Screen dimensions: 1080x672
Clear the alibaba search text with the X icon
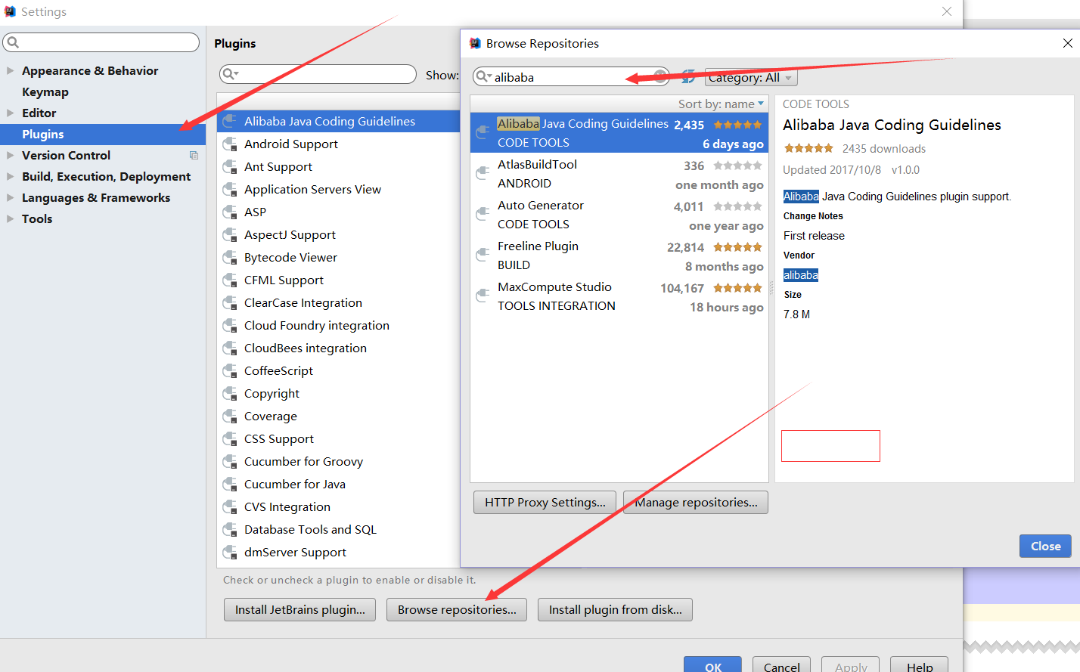(x=660, y=76)
